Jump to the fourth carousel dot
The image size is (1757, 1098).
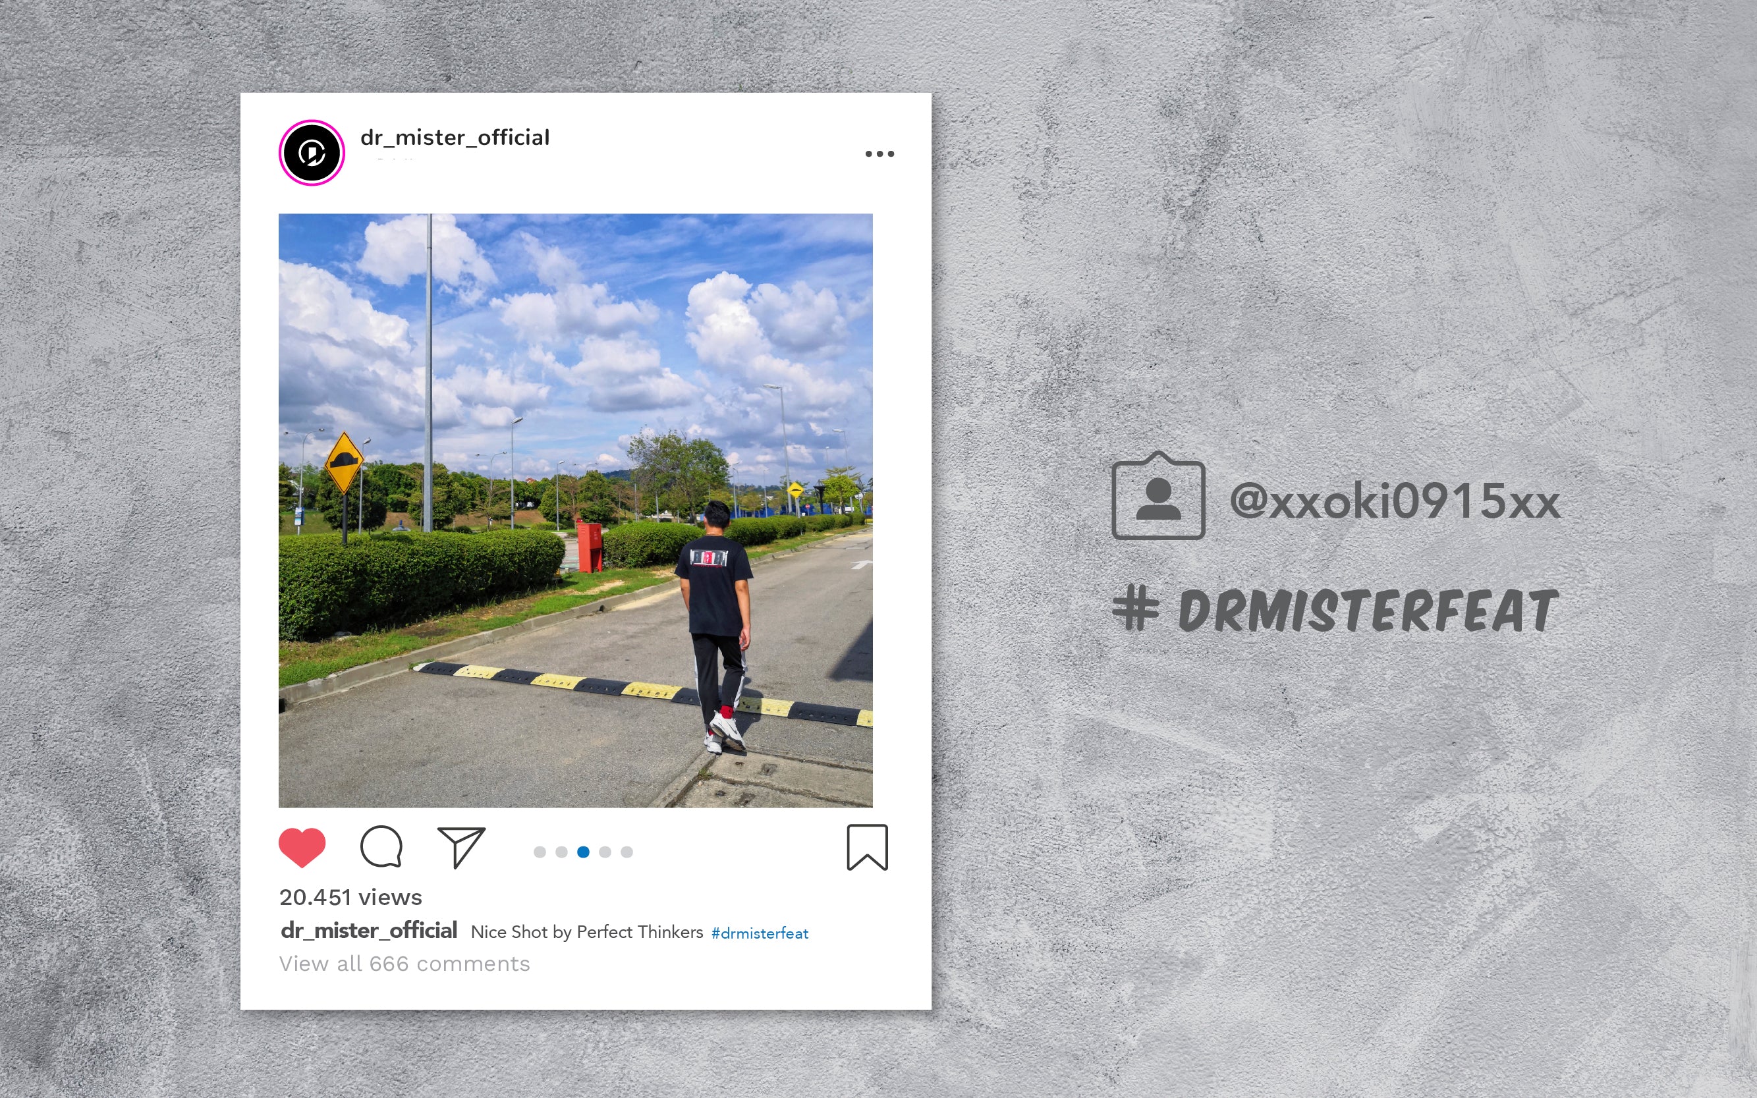(x=605, y=852)
